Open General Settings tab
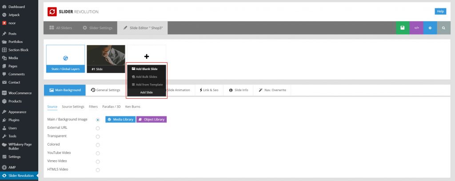Screen dimensions: 455x181 click(x=105, y=90)
